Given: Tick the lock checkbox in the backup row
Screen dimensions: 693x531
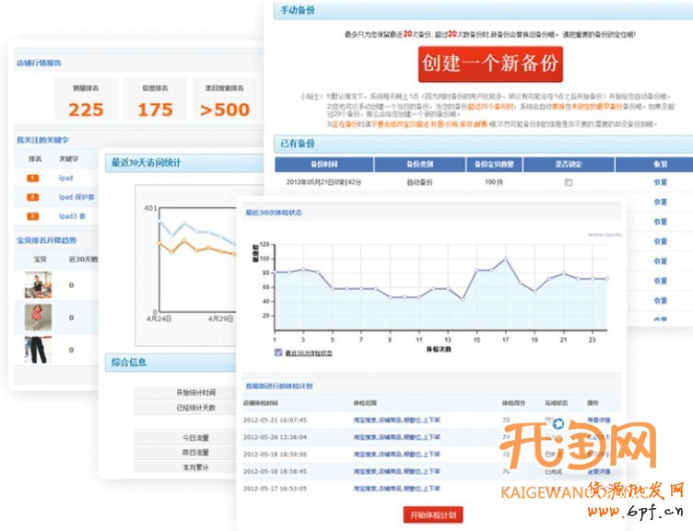Looking at the screenshot, I should pyautogui.click(x=569, y=183).
